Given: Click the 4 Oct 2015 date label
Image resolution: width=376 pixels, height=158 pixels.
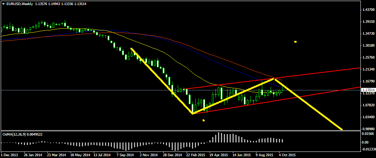Looking at the screenshot, I should (287, 155).
